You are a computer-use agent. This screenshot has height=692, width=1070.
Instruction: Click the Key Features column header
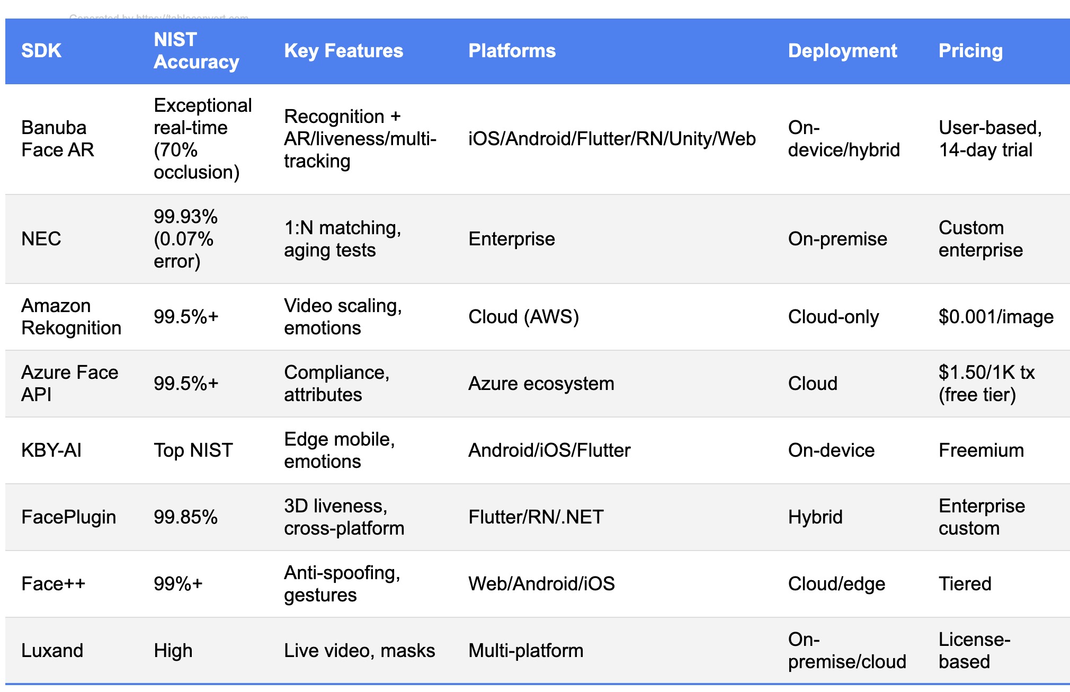pyautogui.click(x=343, y=51)
